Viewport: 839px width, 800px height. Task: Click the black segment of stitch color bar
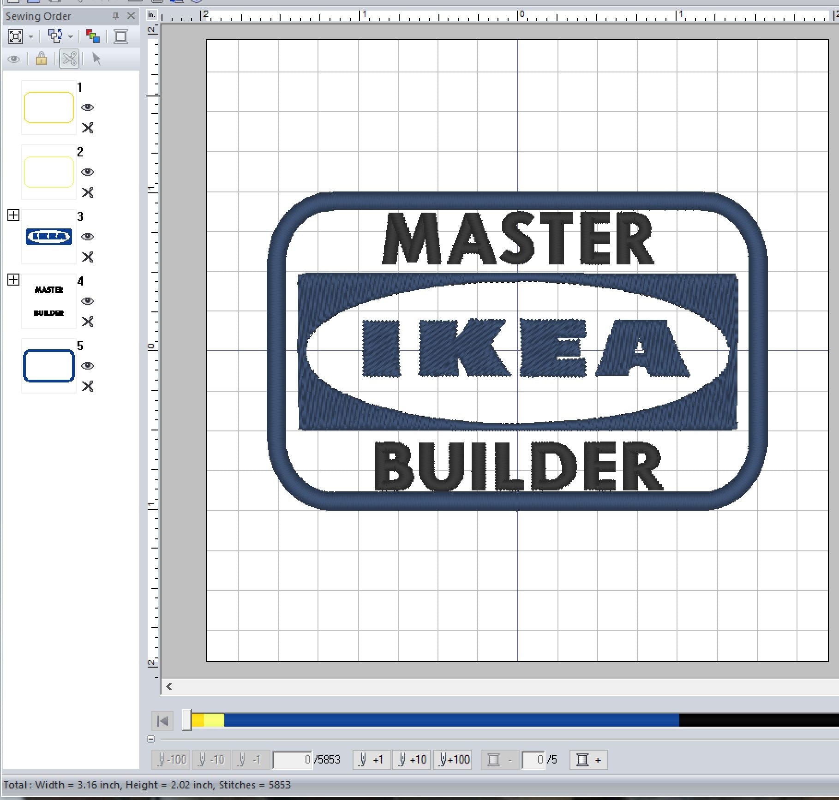(x=759, y=720)
